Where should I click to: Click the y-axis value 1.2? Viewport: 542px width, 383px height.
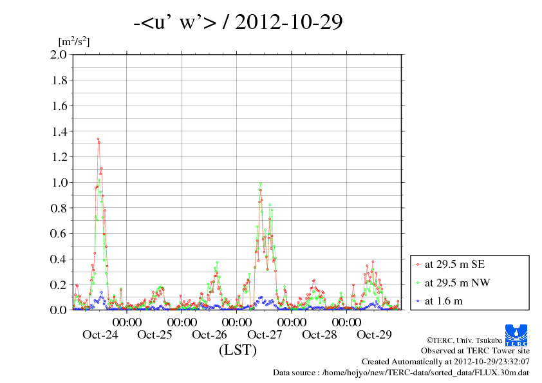click(x=59, y=157)
